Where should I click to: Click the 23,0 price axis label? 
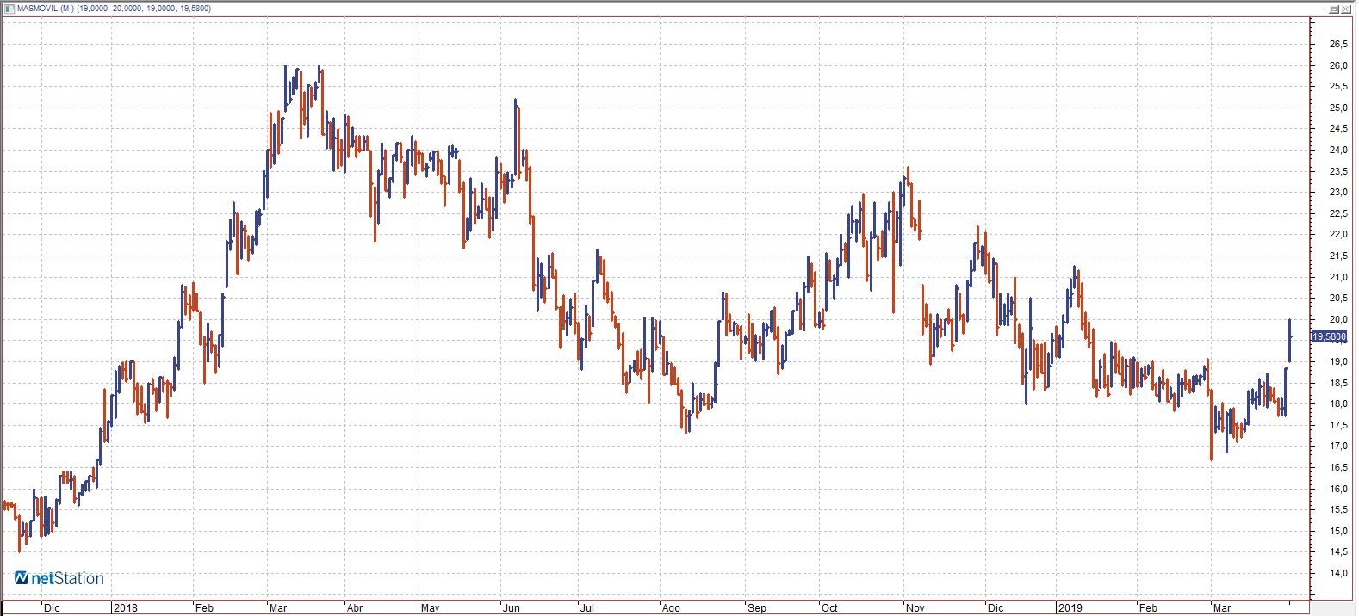1338,192
